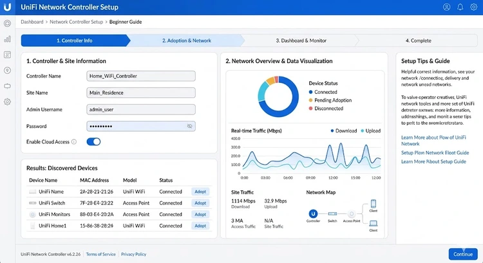
Task: Click the UniFi Monitors device icon
Action: pyautogui.click(x=32, y=214)
